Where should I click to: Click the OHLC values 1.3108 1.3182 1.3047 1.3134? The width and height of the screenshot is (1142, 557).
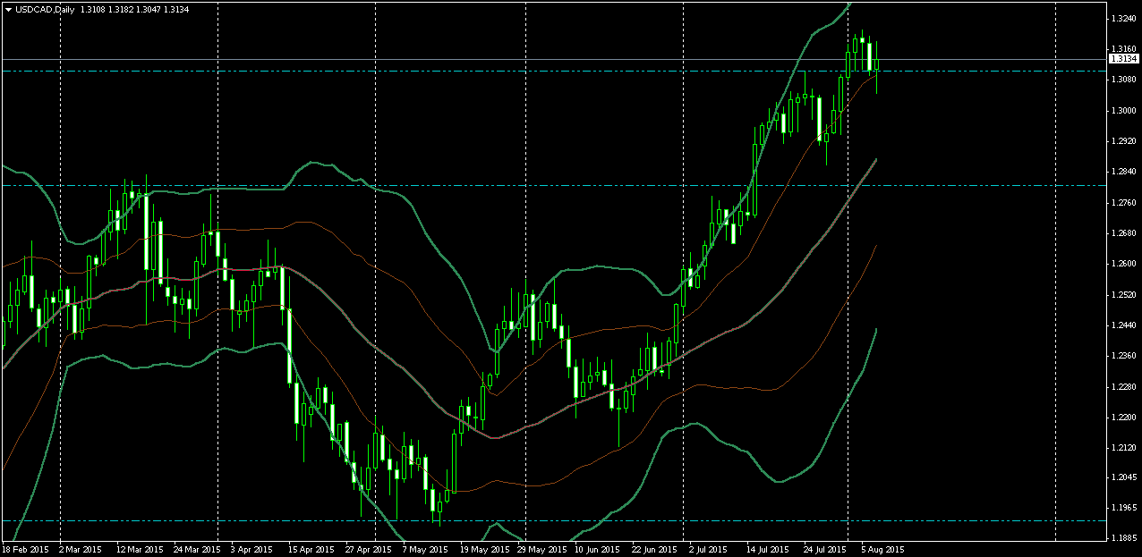point(136,9)
